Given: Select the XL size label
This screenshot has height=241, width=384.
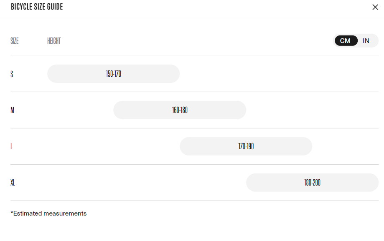Looking at the screenshot, I should 13,183.
